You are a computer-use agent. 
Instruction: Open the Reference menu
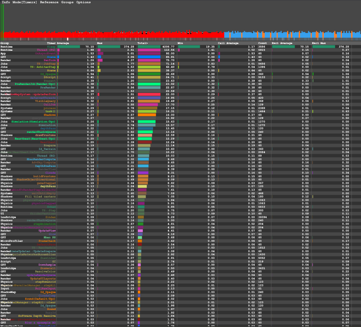(49, 2)
